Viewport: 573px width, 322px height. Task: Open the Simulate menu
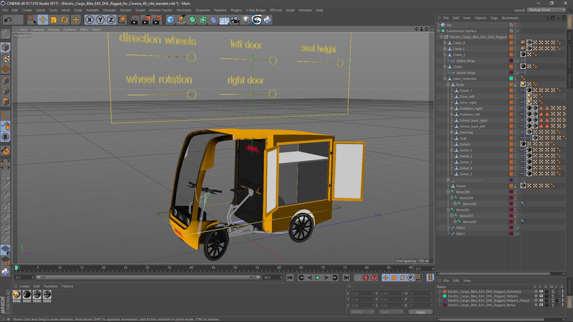tap(109, 10)
